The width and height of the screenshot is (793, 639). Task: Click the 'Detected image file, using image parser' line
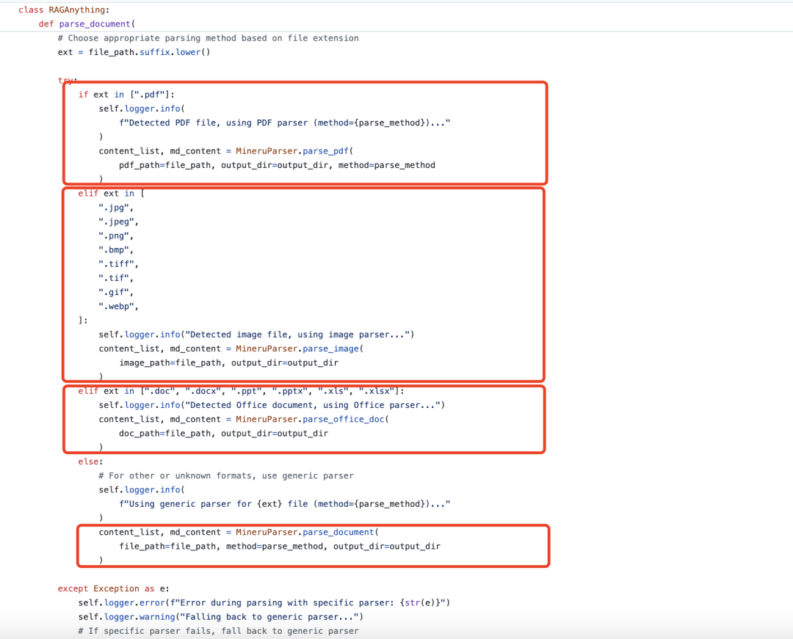pos(256,335)
